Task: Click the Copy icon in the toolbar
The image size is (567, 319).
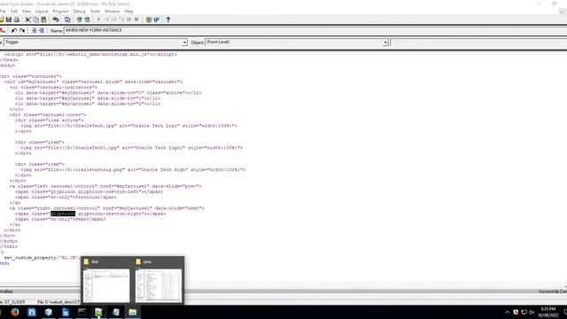Action: click(x=35, y=19)
